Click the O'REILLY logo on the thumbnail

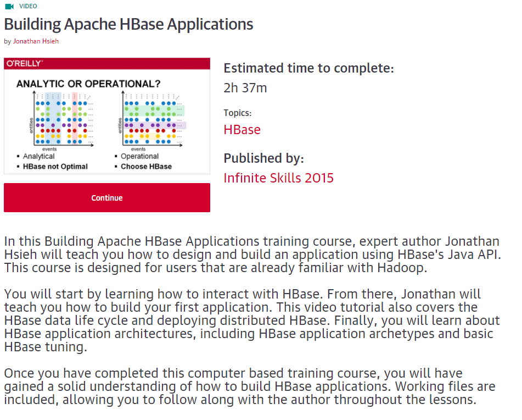click(25, 63)
